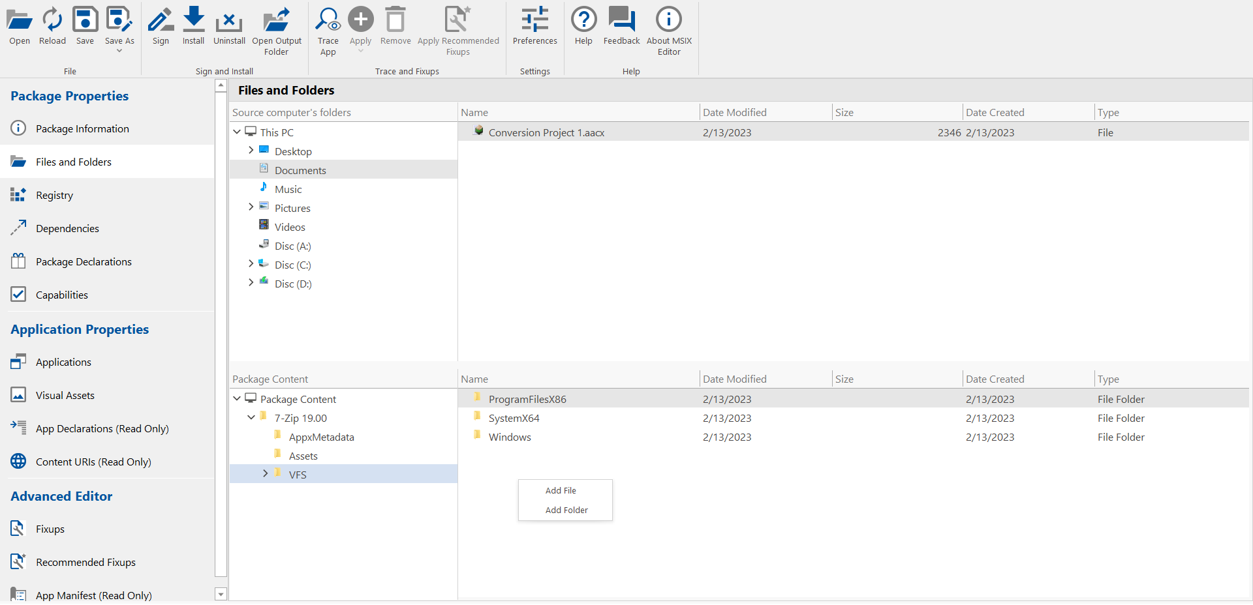
Task: Choose Add Folder from context menu
Action: point(566,510)
